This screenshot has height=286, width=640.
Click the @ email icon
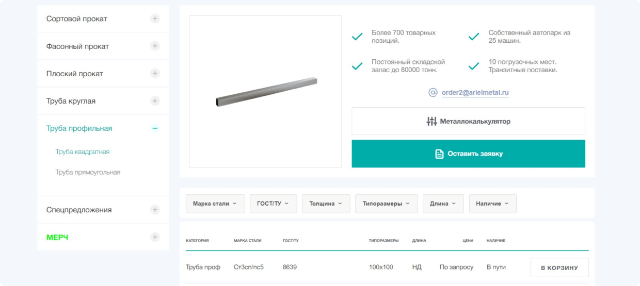coord(433,93)
